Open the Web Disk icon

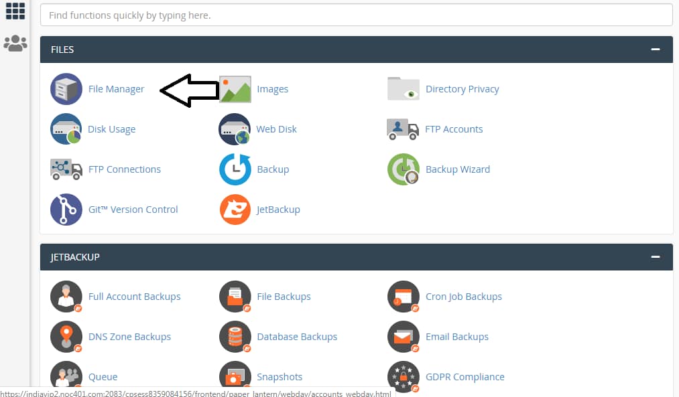click(x=235, y=129)
